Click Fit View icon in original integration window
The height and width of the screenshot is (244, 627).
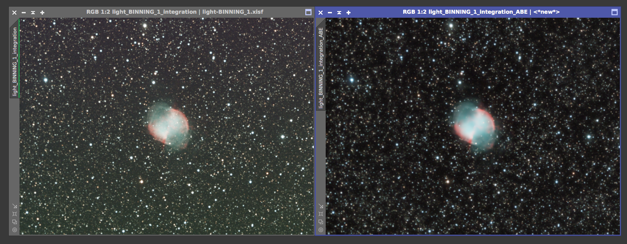click(x=15, y=206)
